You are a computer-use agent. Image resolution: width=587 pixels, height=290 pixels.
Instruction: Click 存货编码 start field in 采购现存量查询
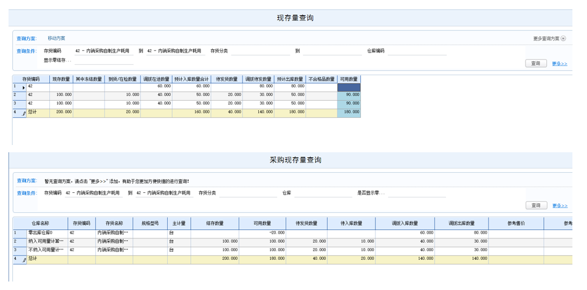click(94, 193)
